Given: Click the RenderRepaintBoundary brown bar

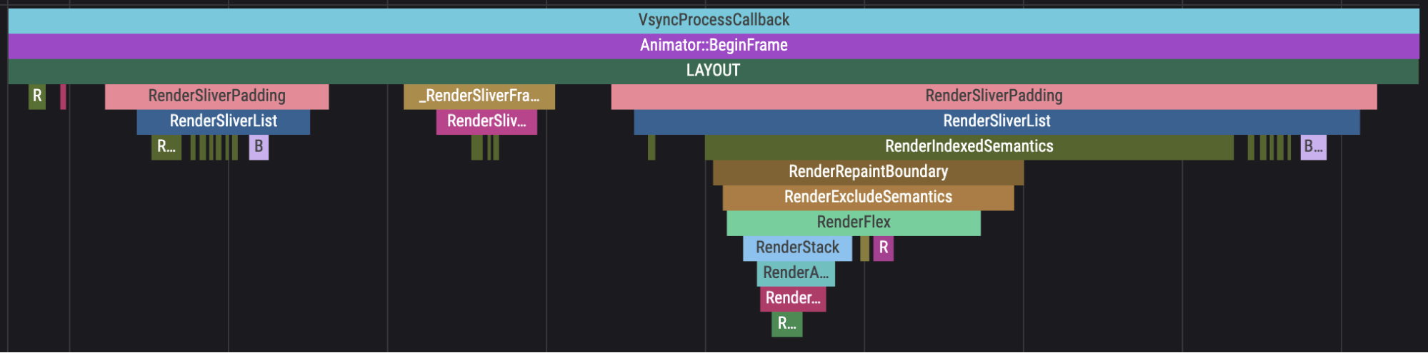Looking at the screenshot, I should (x=867, y=172).
